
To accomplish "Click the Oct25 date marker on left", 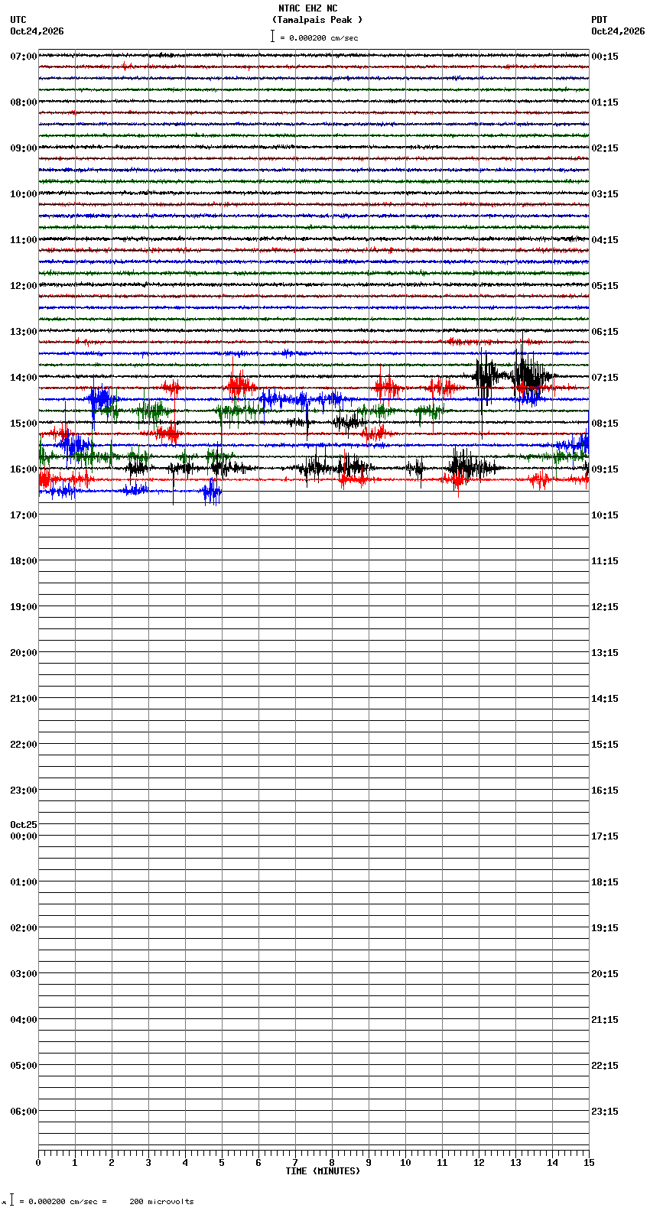I will pyautogui.click(x=24, y=825).
